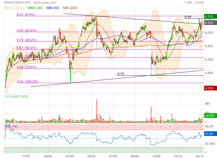The width and height of the screenshot is (217, 159).
Task: Click the 07/04 date axis label
Action: (x=69, y=156)
